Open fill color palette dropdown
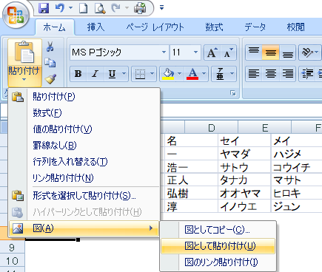This screenshot has width=322, height=272. (179, 73)
